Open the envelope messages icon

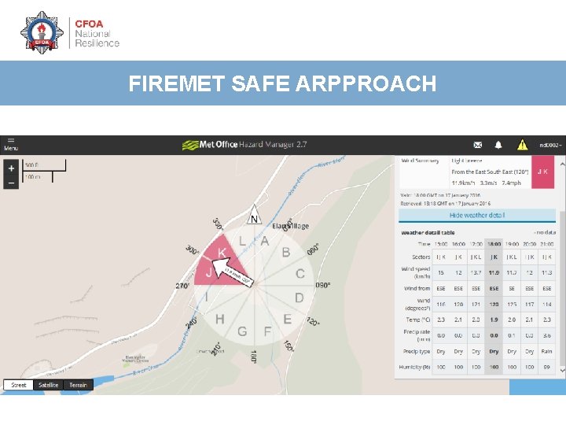tap(478, 145)
